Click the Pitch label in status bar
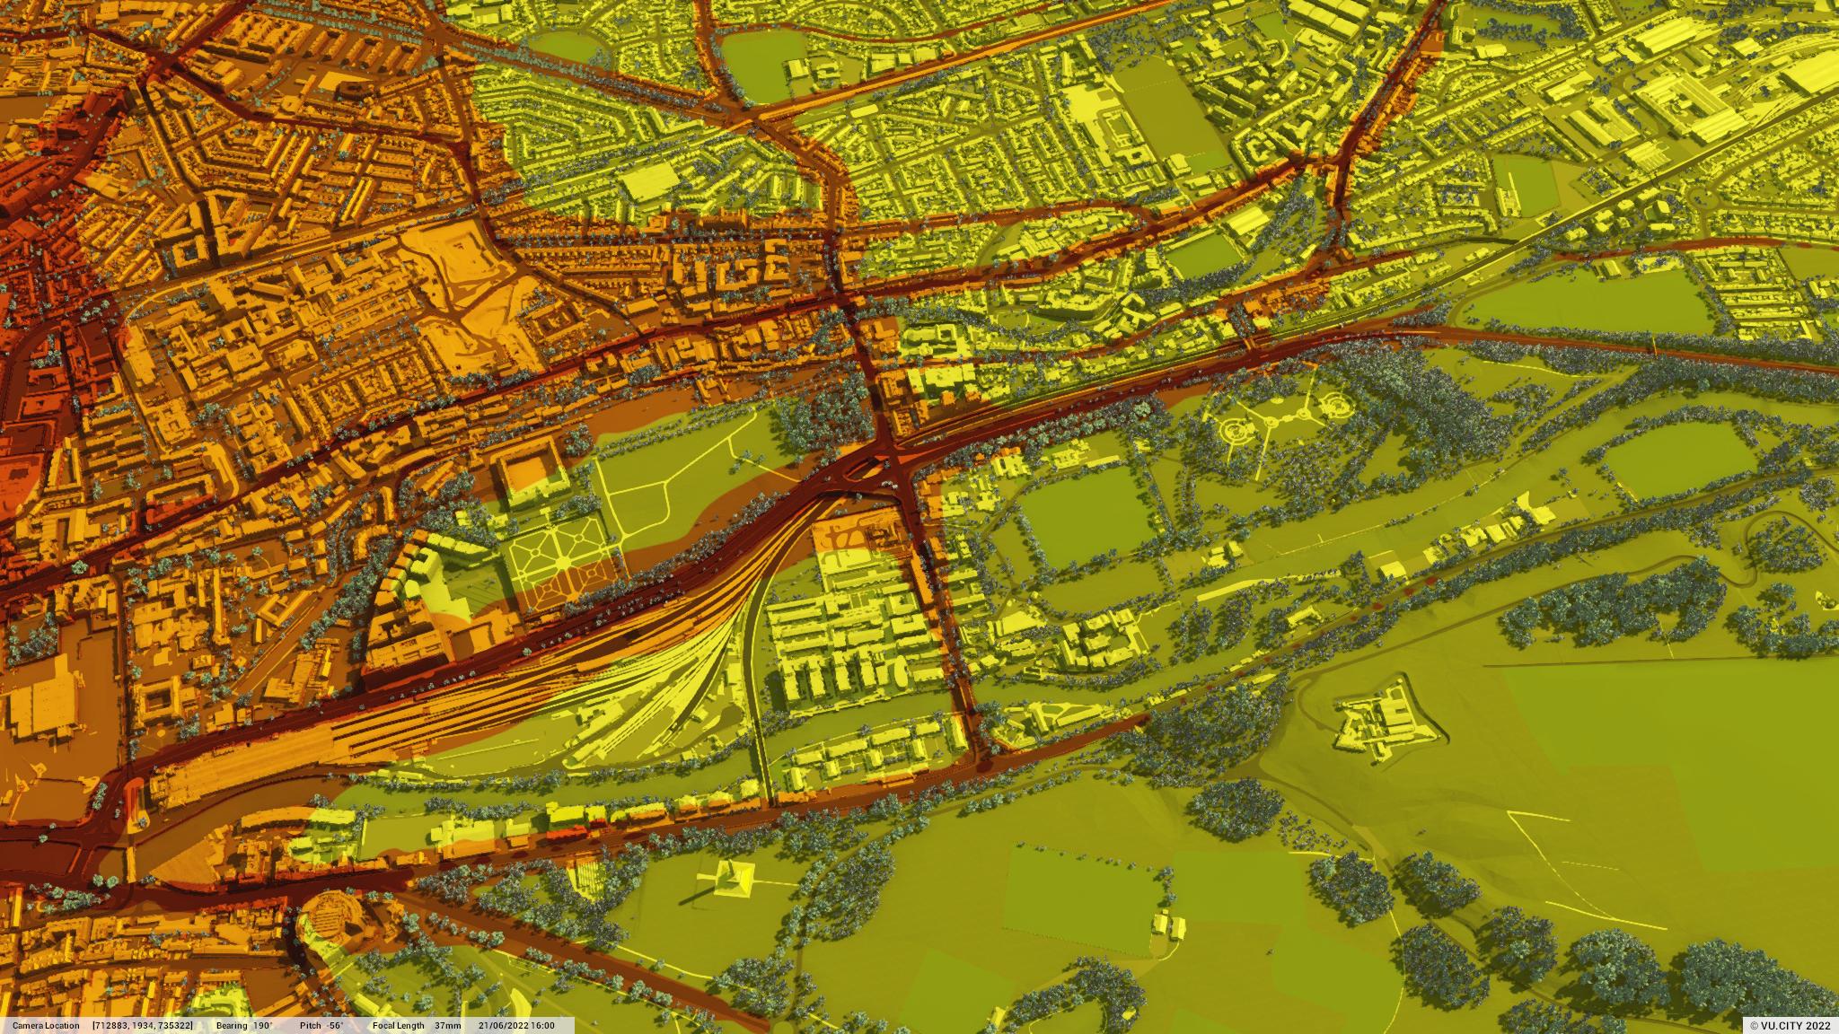 point(310,1025)
